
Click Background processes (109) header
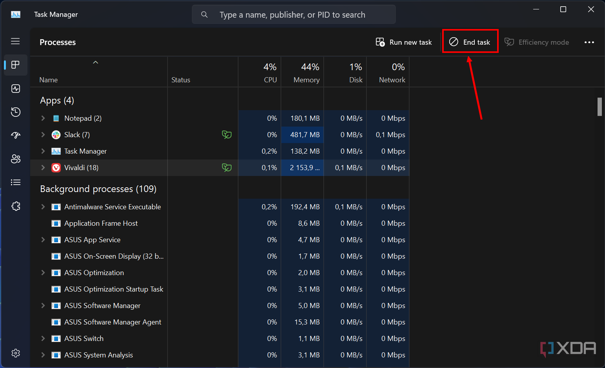coord(98,189)
